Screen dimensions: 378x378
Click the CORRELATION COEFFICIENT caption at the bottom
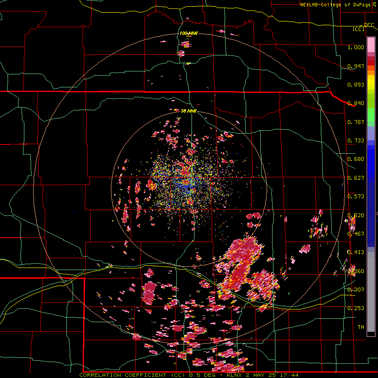pos(189,375)
